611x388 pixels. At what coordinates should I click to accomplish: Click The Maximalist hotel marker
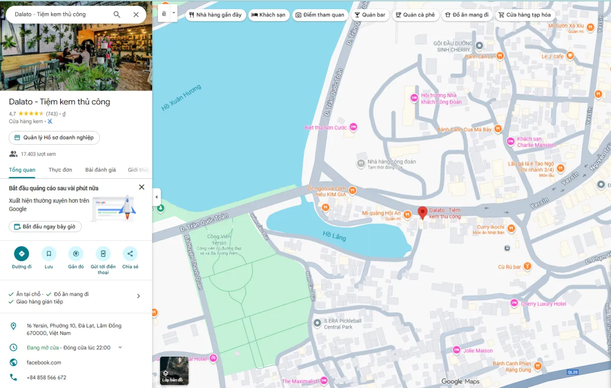click(324, 381)
